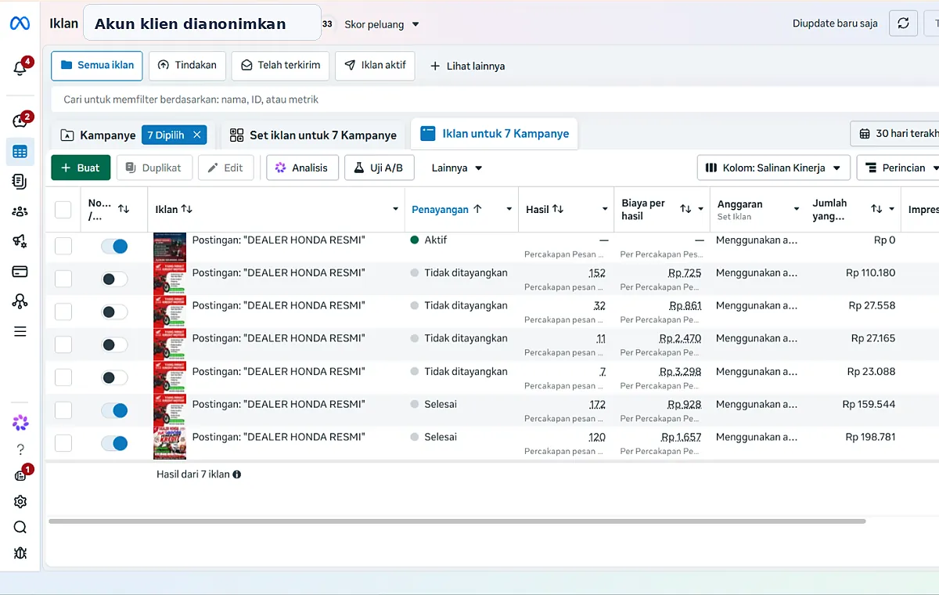
Task: Open the Settings gear icon
Action: pos(20,502)
